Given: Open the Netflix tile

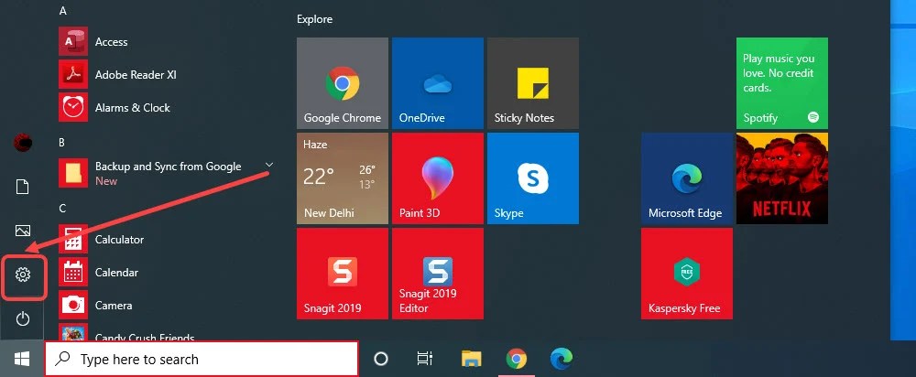Looking at the screenshot, I should point(781,178).
